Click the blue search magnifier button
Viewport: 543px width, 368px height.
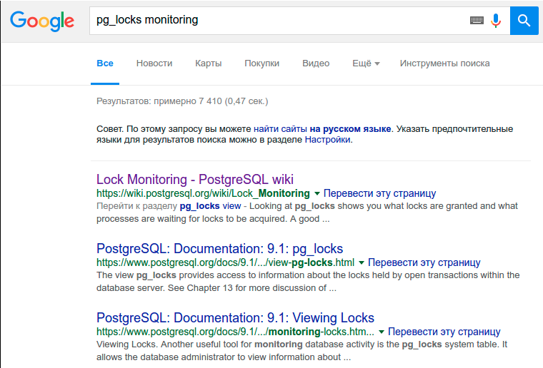tap(524, 21)
